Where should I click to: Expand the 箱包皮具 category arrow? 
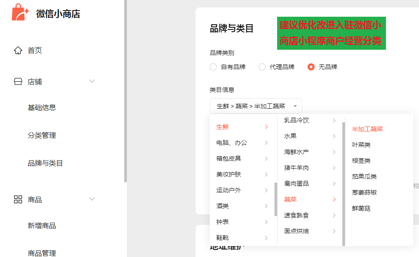[x=267, y=158]
